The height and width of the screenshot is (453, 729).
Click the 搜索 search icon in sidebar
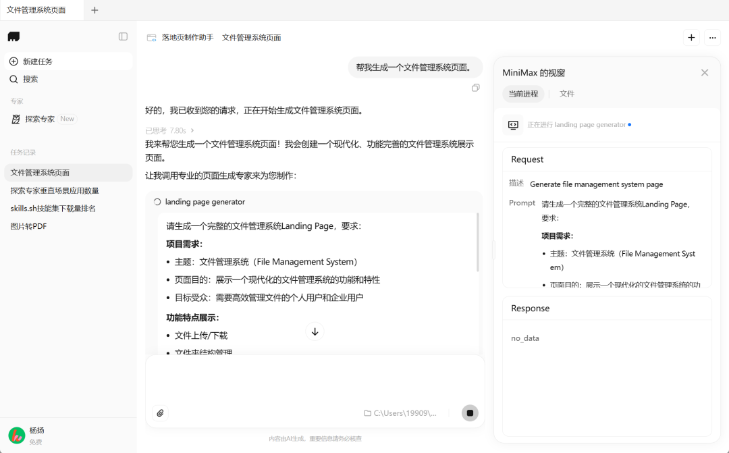tap(13, 78)
